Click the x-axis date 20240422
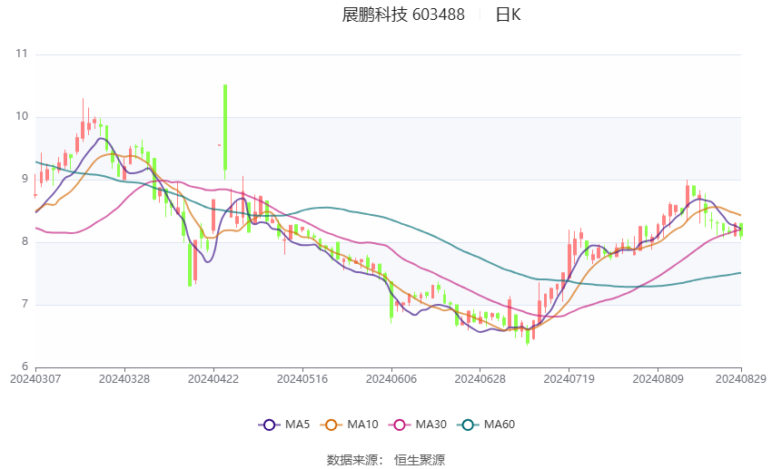The height and width of the screenshot is (469, 772). pos(213,379)
